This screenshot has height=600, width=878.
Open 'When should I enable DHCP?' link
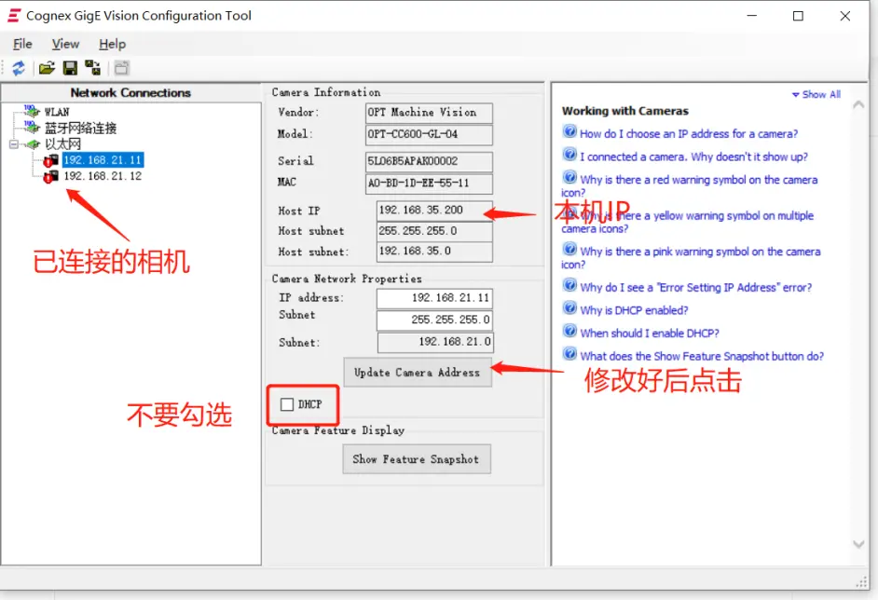[650, 334]
